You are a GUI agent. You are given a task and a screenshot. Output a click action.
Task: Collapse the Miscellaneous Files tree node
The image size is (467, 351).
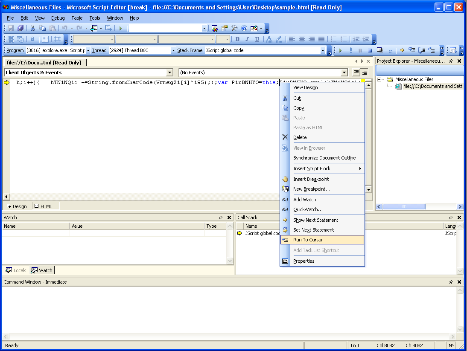tap(379, 79)
